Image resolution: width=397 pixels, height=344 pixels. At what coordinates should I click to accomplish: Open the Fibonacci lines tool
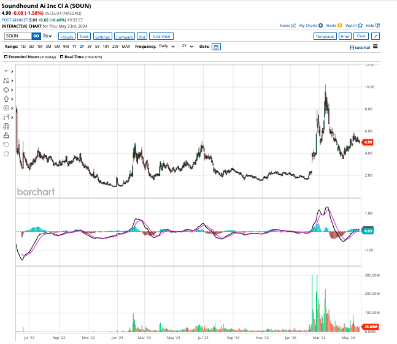pos(7,80)
